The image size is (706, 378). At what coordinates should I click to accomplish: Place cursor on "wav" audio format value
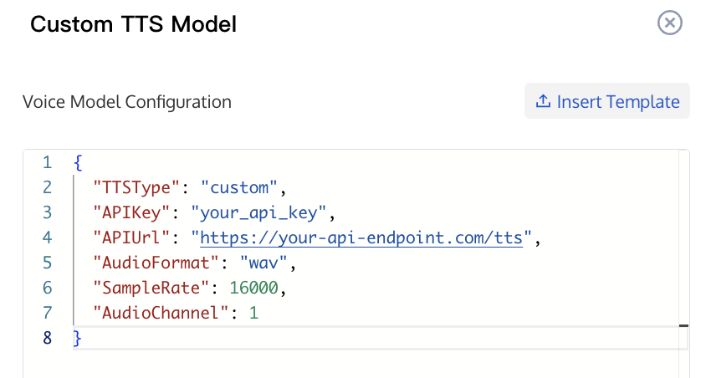[263, 263]
